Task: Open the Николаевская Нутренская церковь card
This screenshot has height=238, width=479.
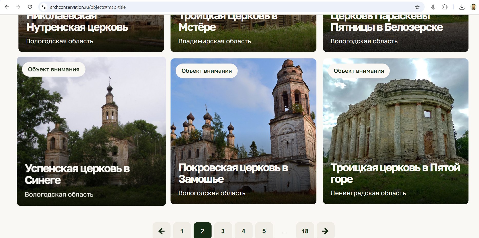Action: pyautogui.click(x=91, y=33)
